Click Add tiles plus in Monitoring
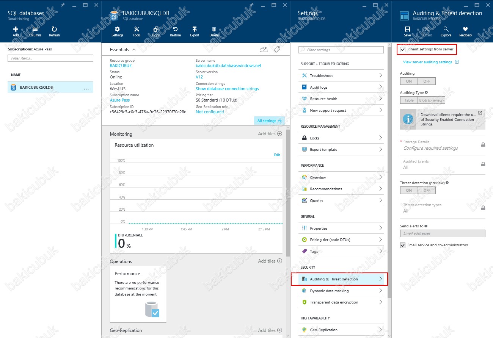 [x=279, y=134]
